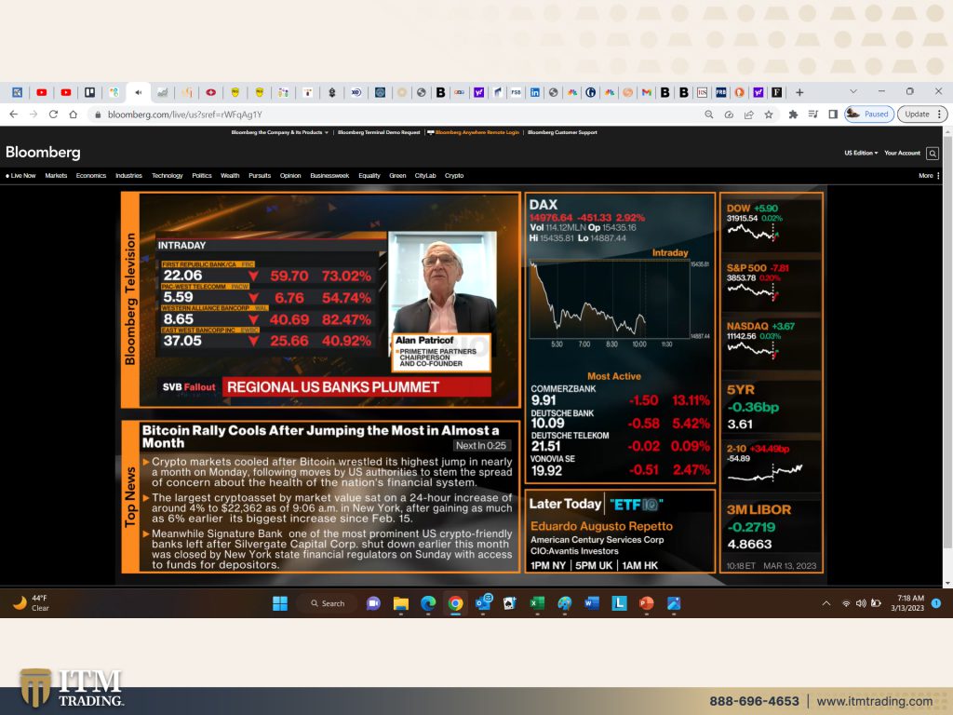This screenshot has width=953, height=715.
Task: Open the Crypto section
Action: click(x=454, y=175)
